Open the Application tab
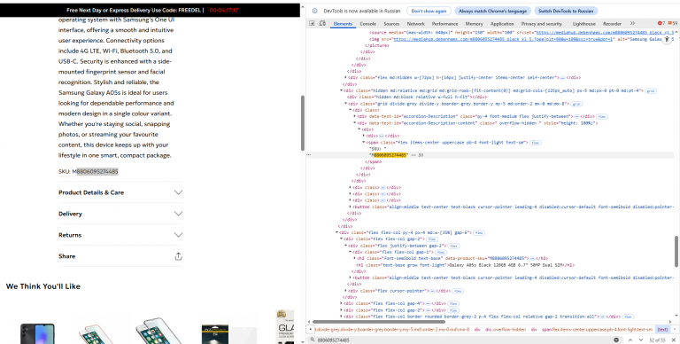The width and height of the screenshot is (680, 344). (502, 24)
